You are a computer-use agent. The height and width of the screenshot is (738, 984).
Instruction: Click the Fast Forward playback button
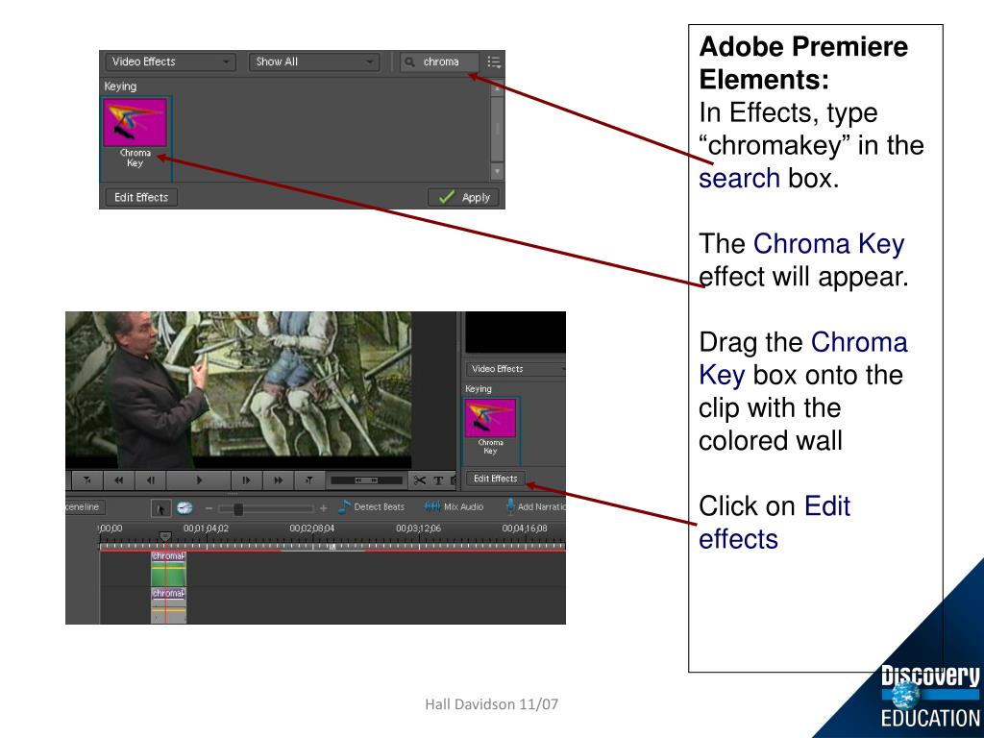click(x=279, y=480)
